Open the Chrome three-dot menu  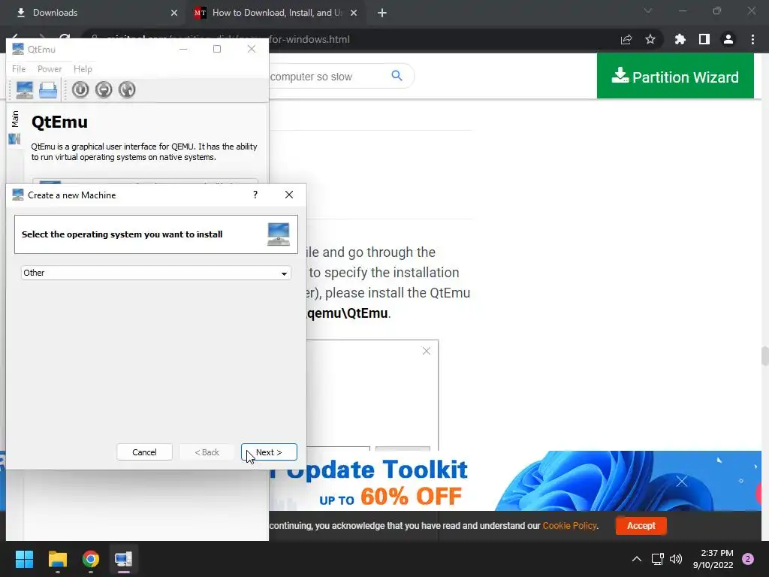tap(752, 40)
